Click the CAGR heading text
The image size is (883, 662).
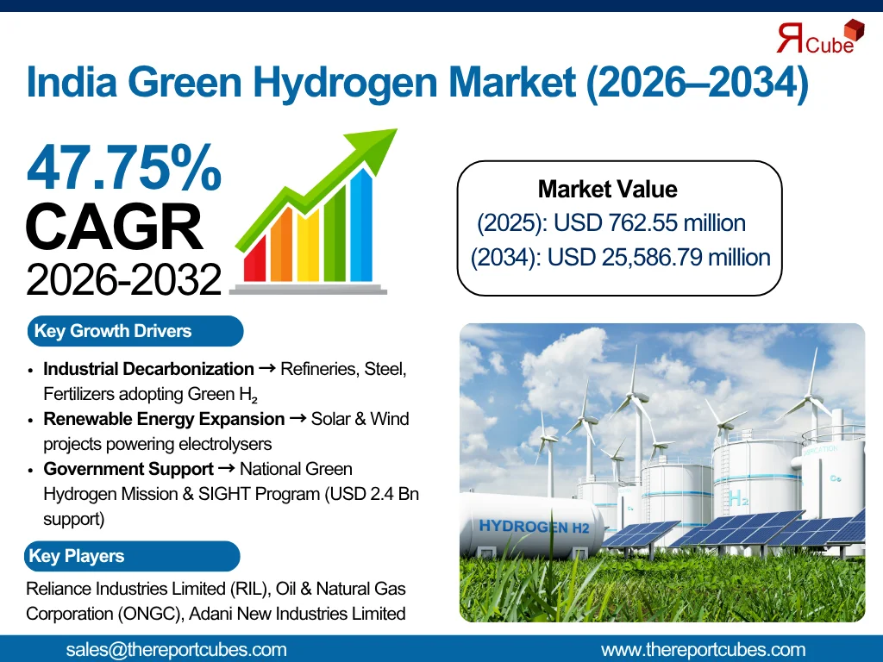coord(114,228)
